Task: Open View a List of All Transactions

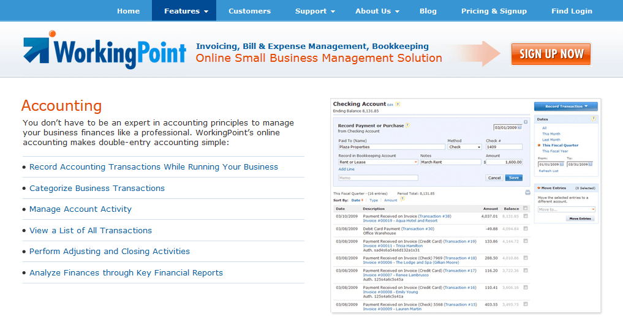Action: [x=91, y=230]
